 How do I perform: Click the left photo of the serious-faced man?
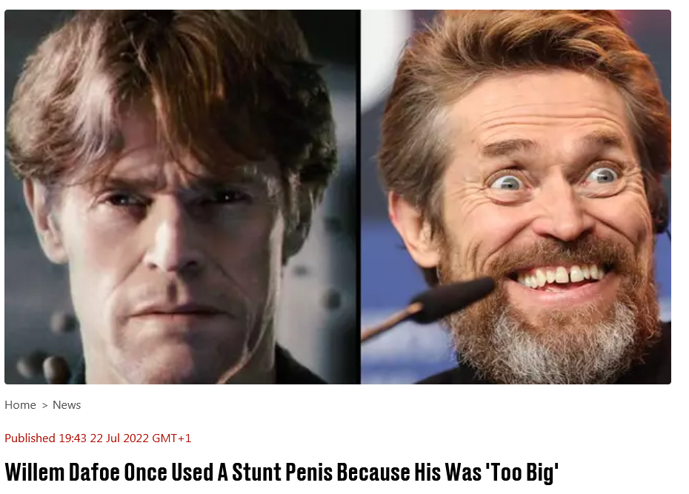182,197
